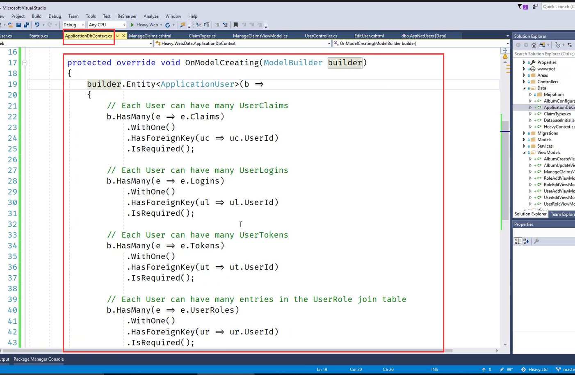
Task: Click Solution Explorer Home icon
Action: (534, 45)
